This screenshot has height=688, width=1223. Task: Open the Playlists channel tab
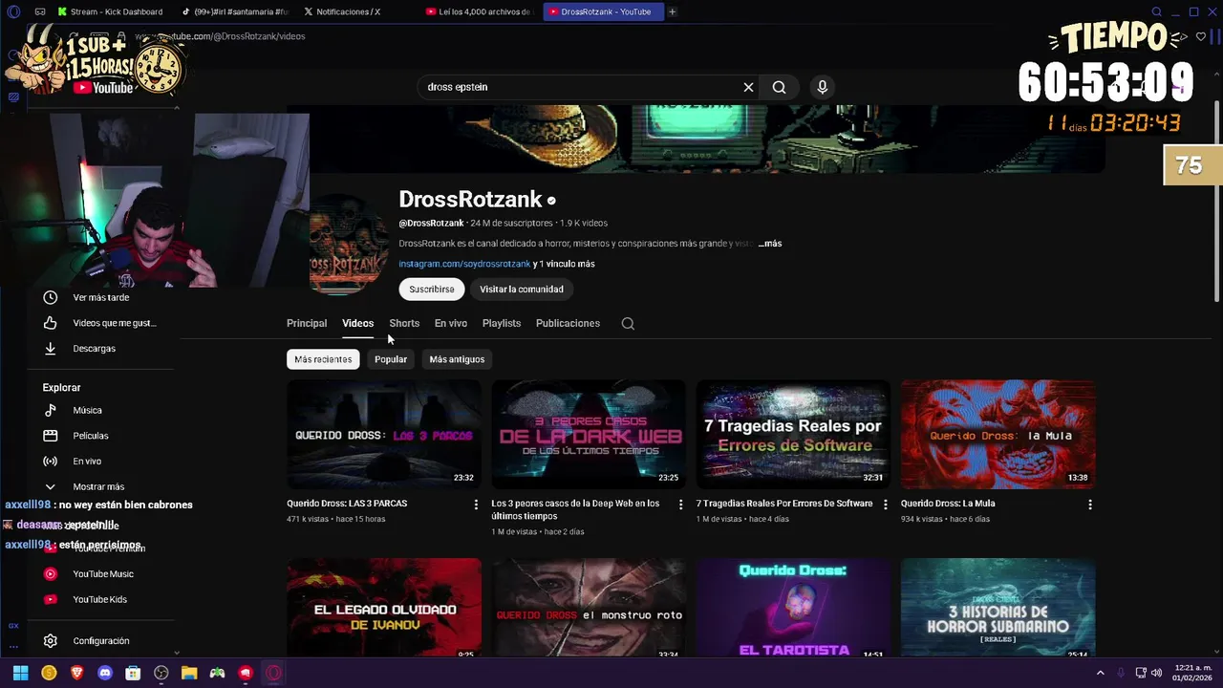(502, 324)
